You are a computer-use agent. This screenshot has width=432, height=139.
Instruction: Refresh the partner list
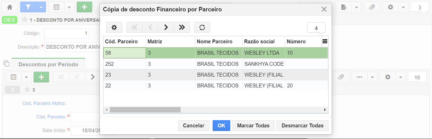202,27
